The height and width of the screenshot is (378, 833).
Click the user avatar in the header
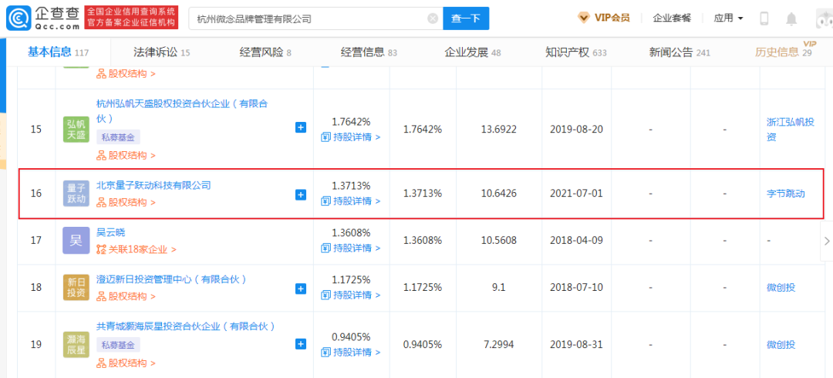[x=825, y=19]
